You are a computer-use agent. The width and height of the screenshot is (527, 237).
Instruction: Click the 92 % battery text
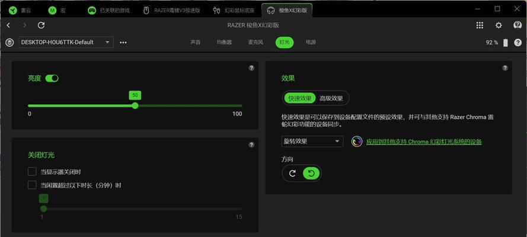491,43
